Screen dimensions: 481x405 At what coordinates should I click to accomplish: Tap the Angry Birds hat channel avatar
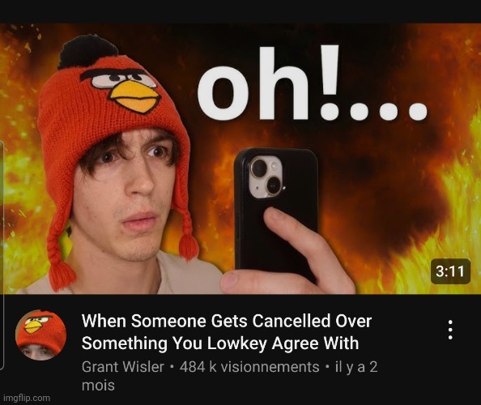pos(40,335)
